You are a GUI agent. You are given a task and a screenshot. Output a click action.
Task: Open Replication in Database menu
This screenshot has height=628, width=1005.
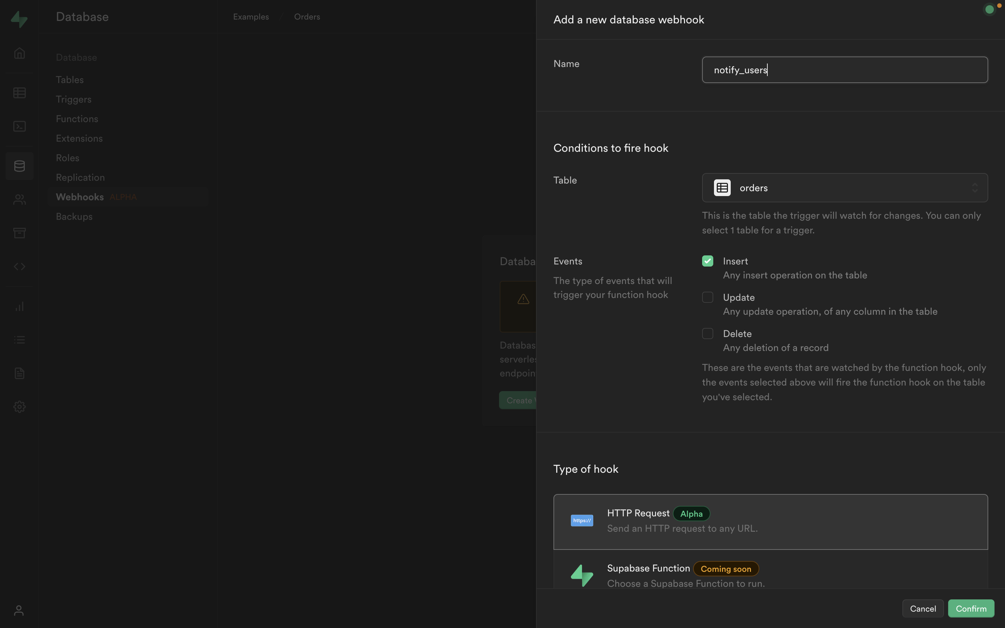coord(80,177)
